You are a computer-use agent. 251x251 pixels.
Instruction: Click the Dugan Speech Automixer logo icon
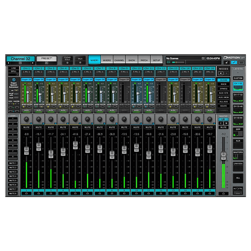[x=14, y=79]
